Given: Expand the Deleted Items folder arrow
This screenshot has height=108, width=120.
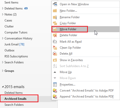Looking at the screenshot, I should click(x=3, y=8).
